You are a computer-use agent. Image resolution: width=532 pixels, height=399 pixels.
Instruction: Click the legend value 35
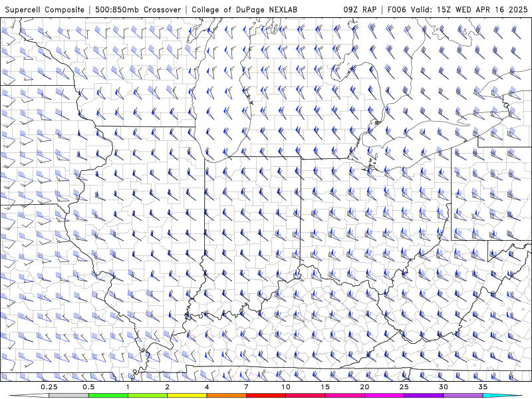click(483, 387)
